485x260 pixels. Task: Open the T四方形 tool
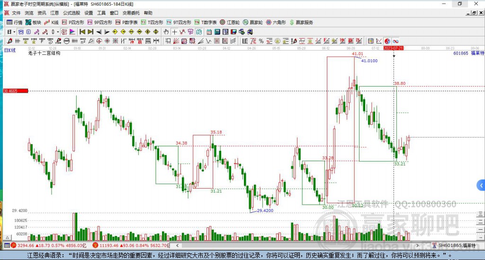click(x=152, y=22)
